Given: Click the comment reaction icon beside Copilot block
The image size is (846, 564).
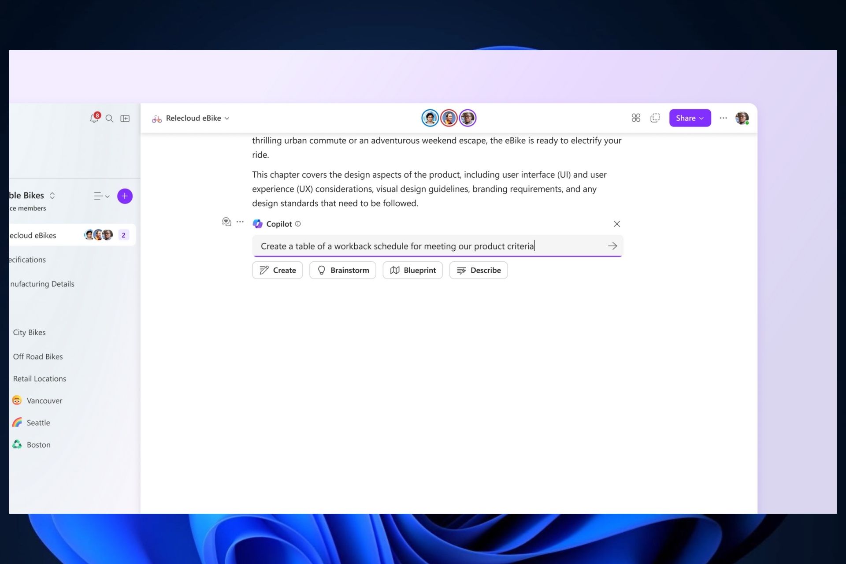Looking at the screenshot, I should pos(226,222).
